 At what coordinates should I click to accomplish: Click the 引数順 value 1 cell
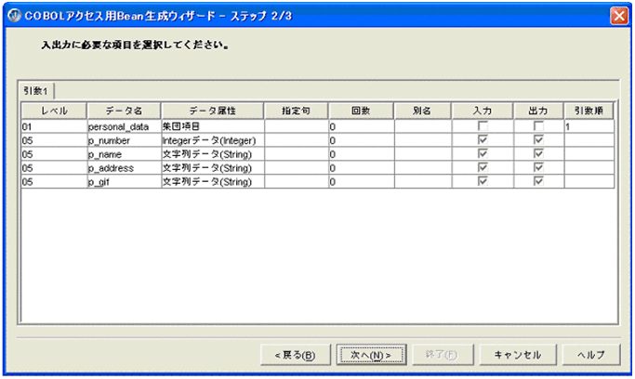tap(589, 126)
